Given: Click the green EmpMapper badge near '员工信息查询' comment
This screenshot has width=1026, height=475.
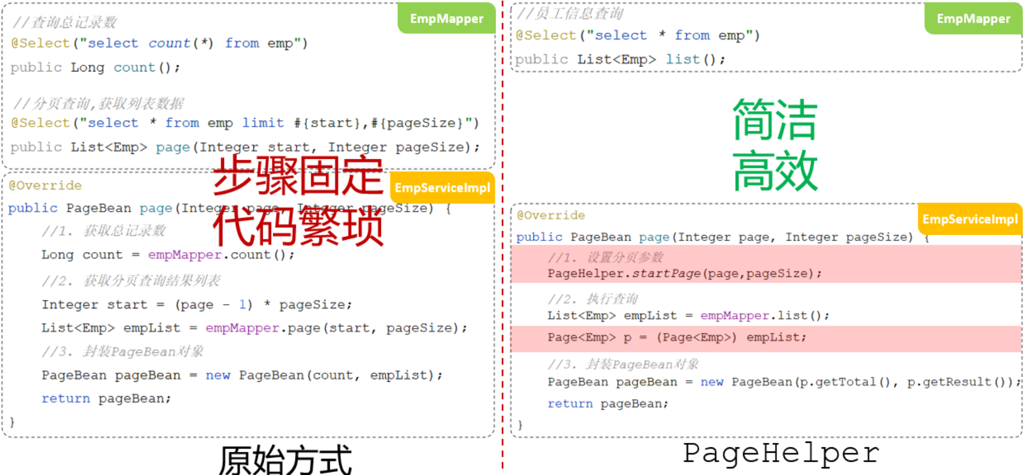Looking at the screenshot, I should 973,19.
